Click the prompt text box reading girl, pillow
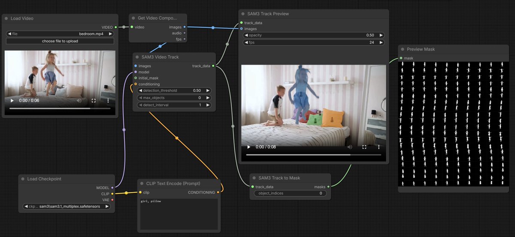 click(179, 214)
